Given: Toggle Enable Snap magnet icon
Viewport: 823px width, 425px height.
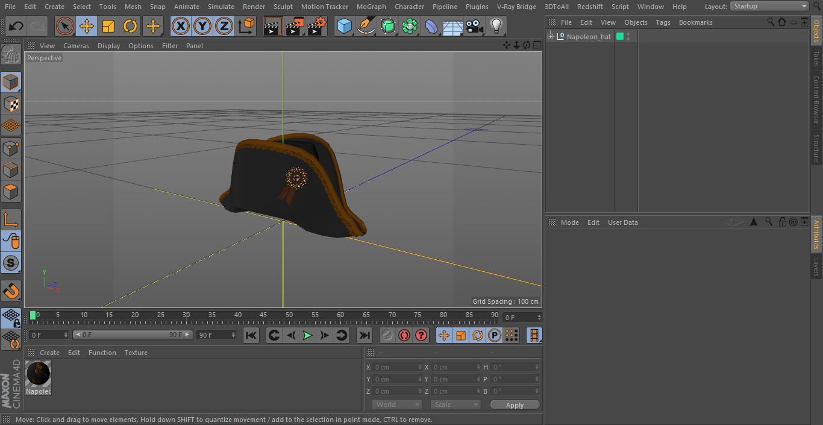Looking at the screenshot, I should [x=11, y=291].
